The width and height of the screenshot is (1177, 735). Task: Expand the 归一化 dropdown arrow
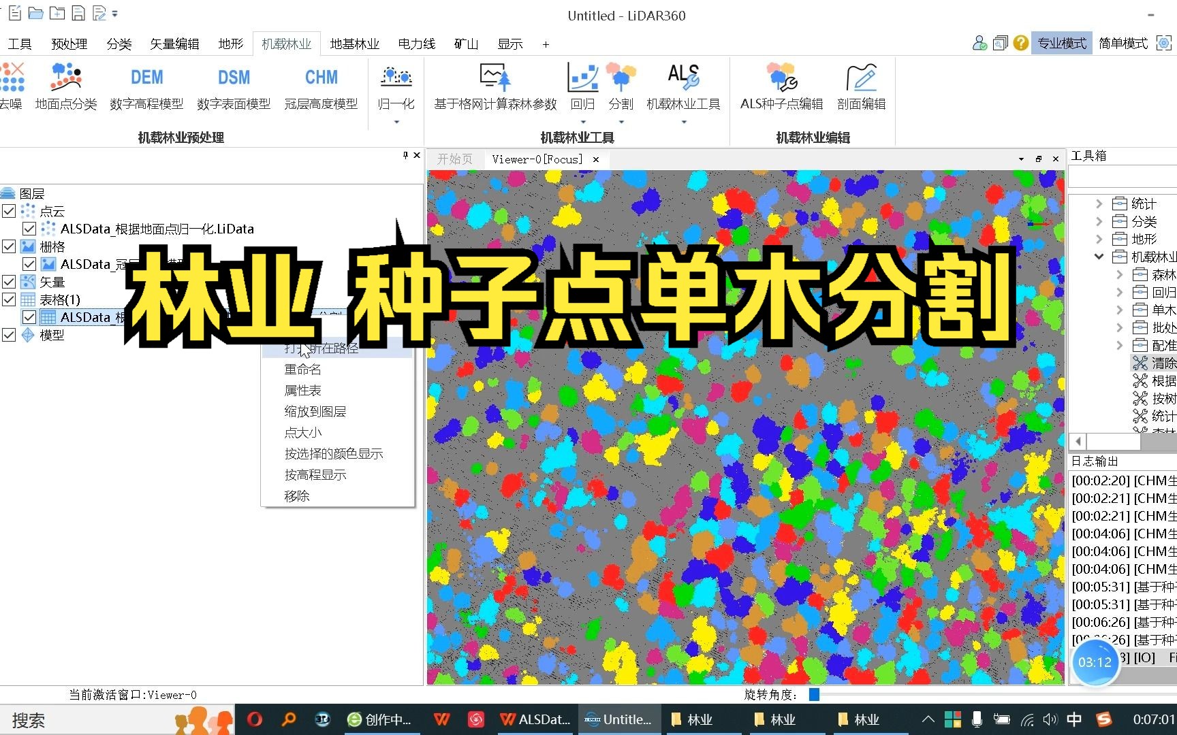click(x=396, y=121)
